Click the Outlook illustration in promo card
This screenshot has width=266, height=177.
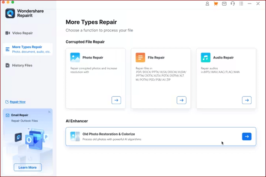32,139
